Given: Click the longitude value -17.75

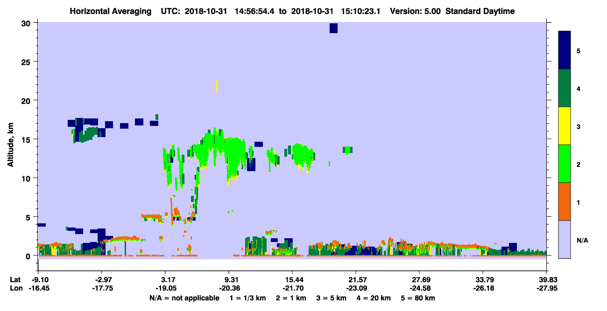Looking at the screenshot, I should click(102, 288).
